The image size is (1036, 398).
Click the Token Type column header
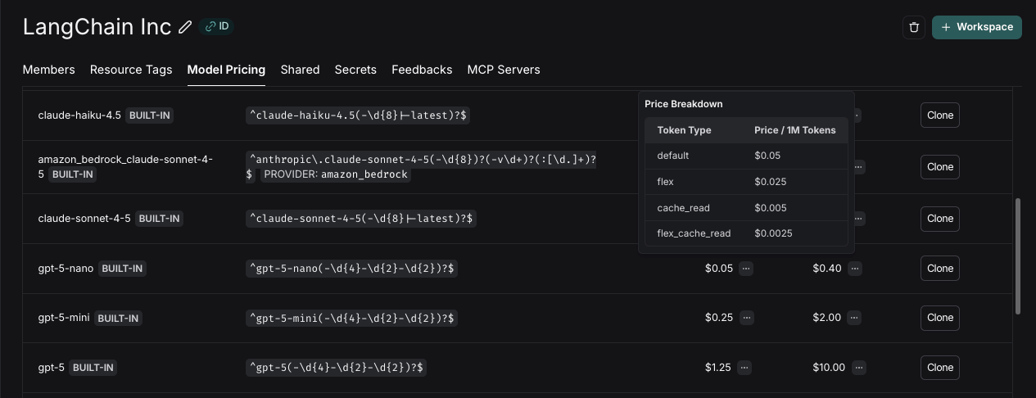pyautogui.click(x=684, y=130)
